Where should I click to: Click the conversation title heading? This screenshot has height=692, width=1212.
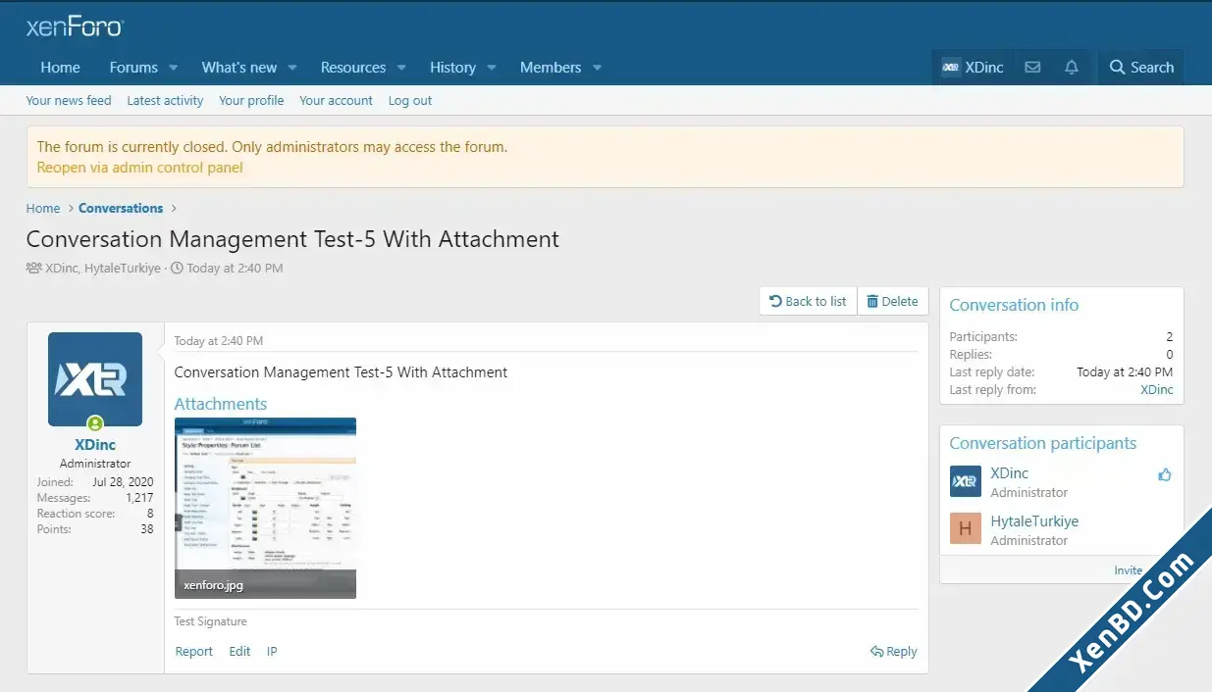pyautogui.click(x=292, y=239)
